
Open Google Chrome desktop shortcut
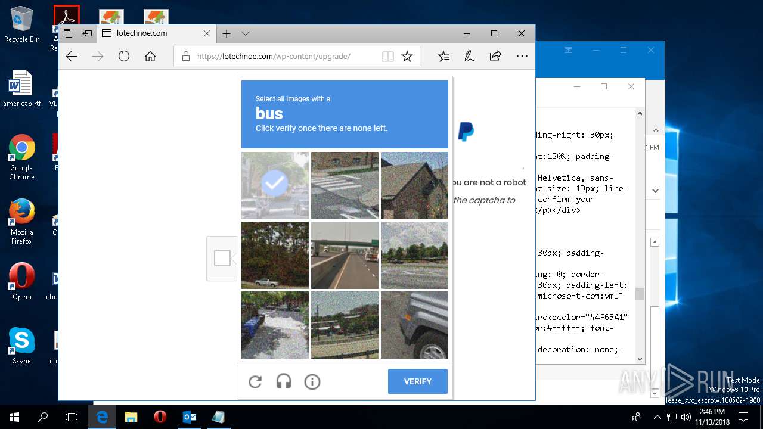tap(22, 157)
